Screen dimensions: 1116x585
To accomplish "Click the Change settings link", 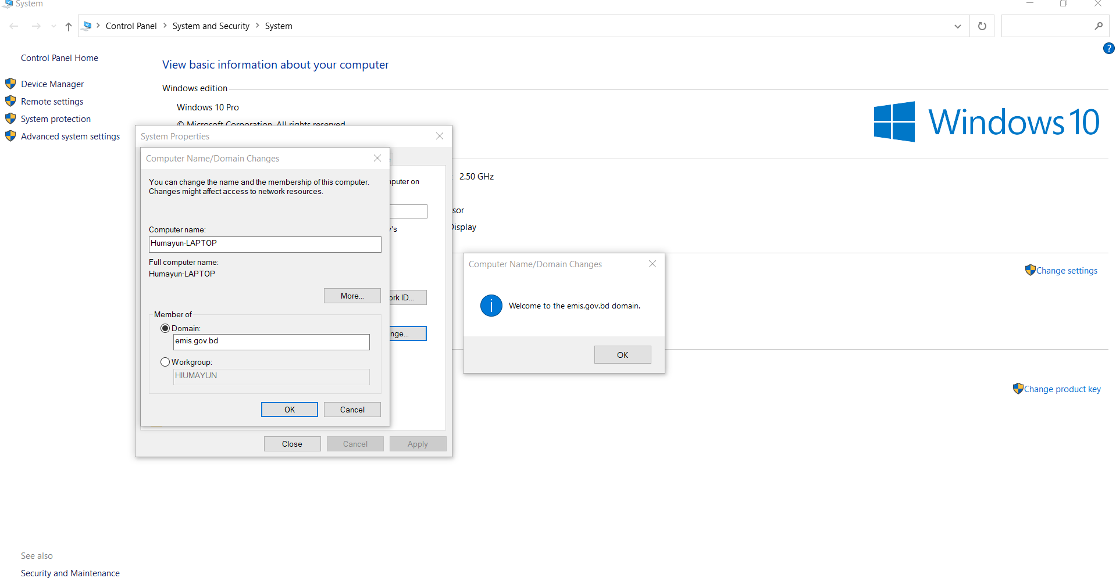I will pos(1067,271).
